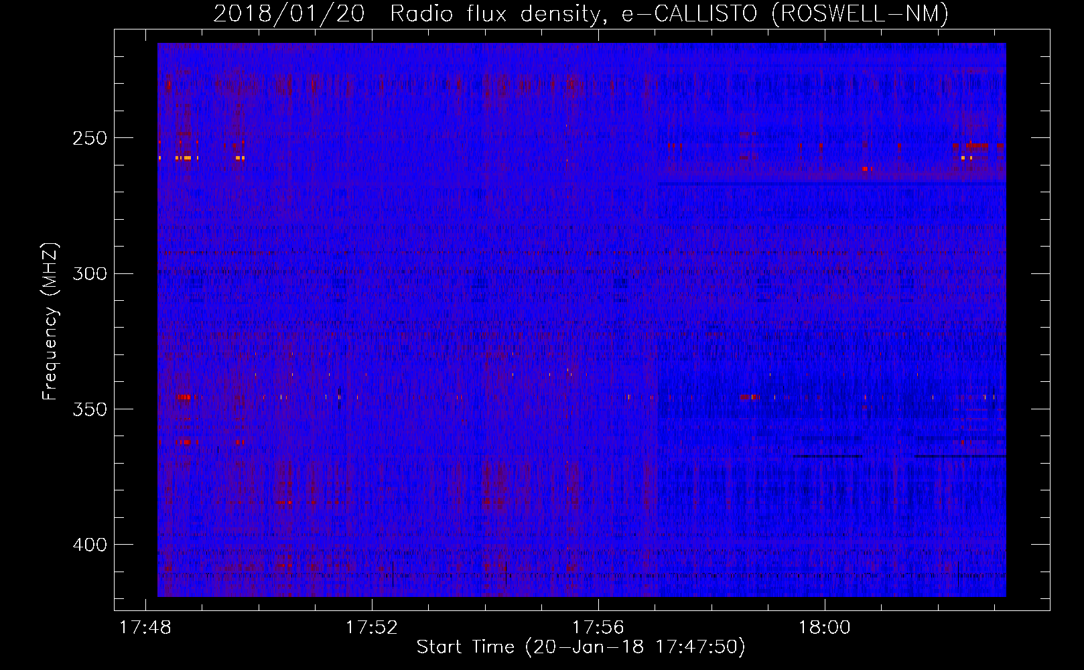1084x670 pixels.
Task: Click the 250 frequency tick label
Action: click(x=90, y=138)
